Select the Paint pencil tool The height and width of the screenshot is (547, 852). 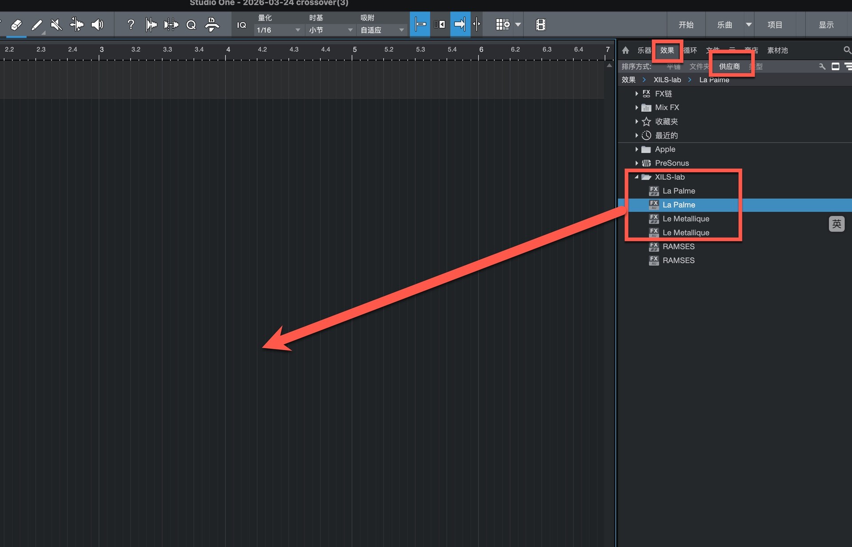click(x=37, y=25)
